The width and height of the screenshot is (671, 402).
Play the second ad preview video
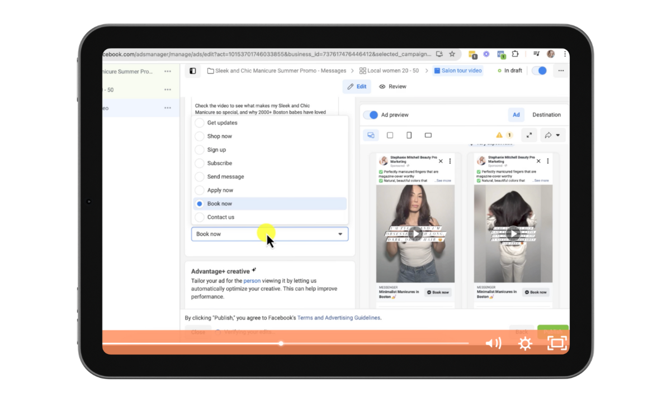[x=513, y=234]
